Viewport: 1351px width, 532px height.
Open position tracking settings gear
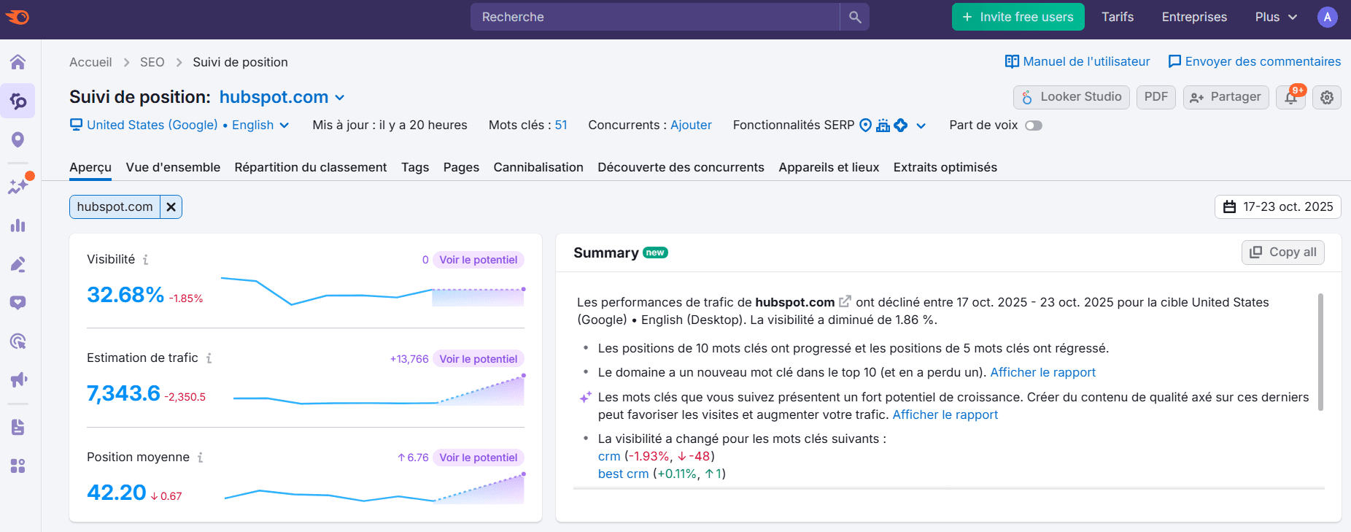tap(1327, 97)
